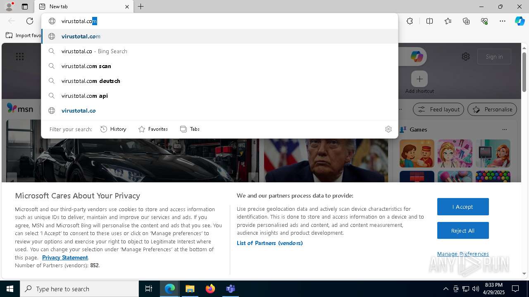
Task: Filter search by History
Action: click(x=113, y=129)
